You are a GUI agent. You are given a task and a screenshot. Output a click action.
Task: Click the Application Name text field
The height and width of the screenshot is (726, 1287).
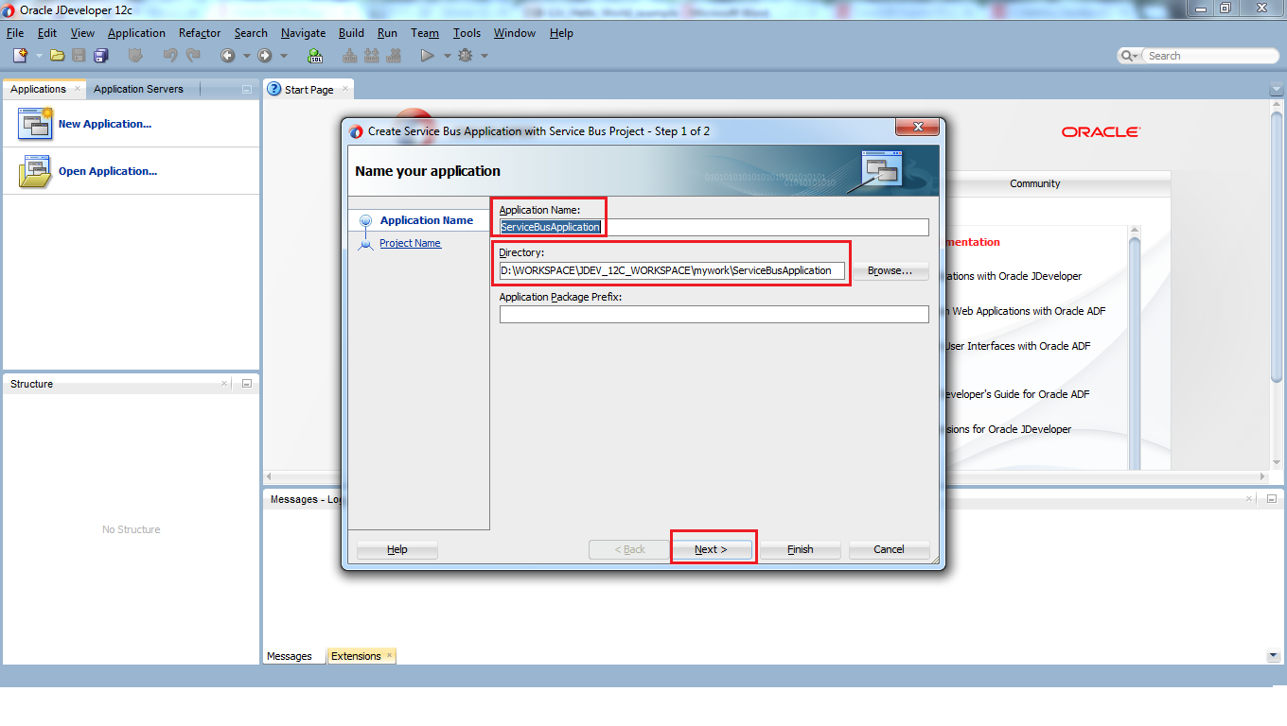click(x=714, y=227)
